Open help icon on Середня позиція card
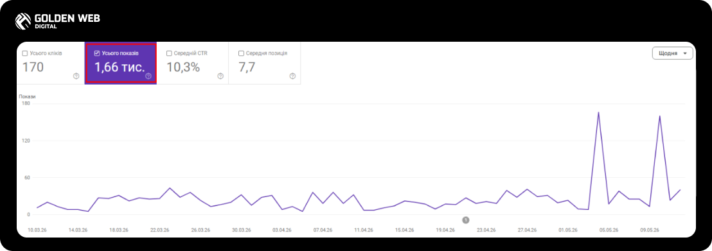The height and width of the screenshot is (251, 712). pyautogui.click(x=292, y=76)
